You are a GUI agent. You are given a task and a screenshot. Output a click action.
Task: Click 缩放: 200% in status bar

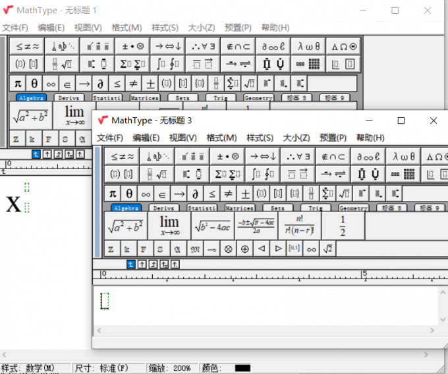(x=170, y=368)
